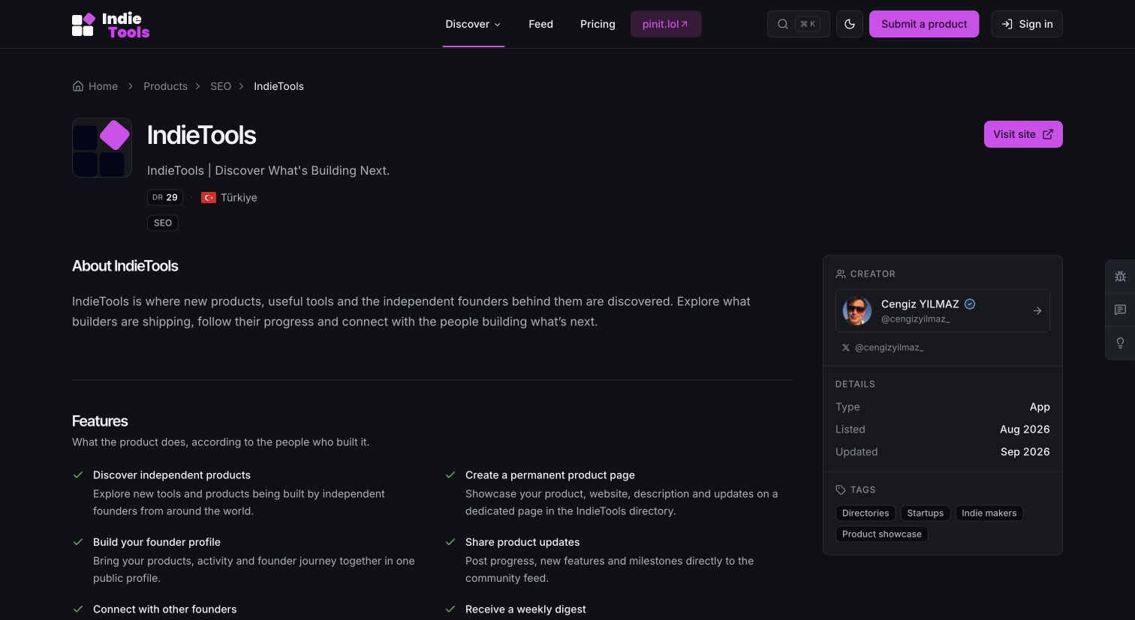Click the tagline Discover What's Building Next
1135x620 pixels.
coord(302,170)
